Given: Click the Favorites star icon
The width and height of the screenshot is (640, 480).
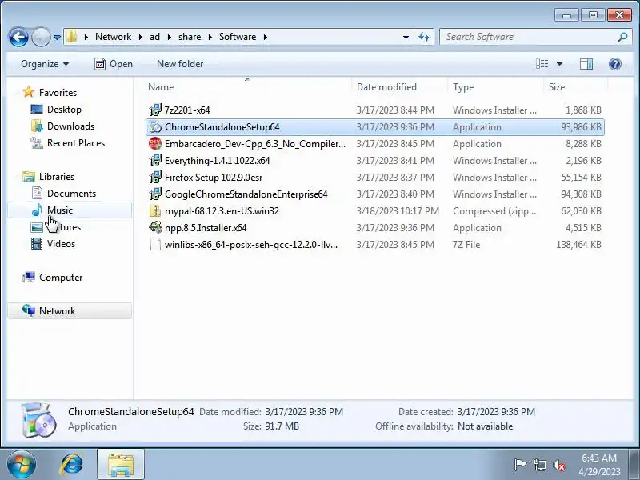Looking at the screenshot, I should [x=28, y=92].
